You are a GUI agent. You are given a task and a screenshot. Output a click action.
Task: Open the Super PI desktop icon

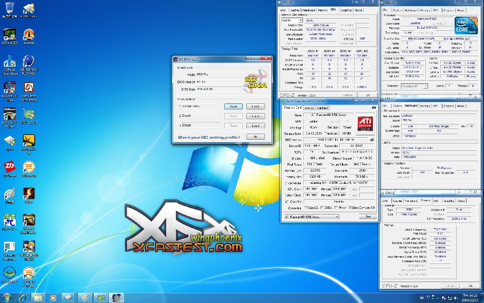coord(10,222)
